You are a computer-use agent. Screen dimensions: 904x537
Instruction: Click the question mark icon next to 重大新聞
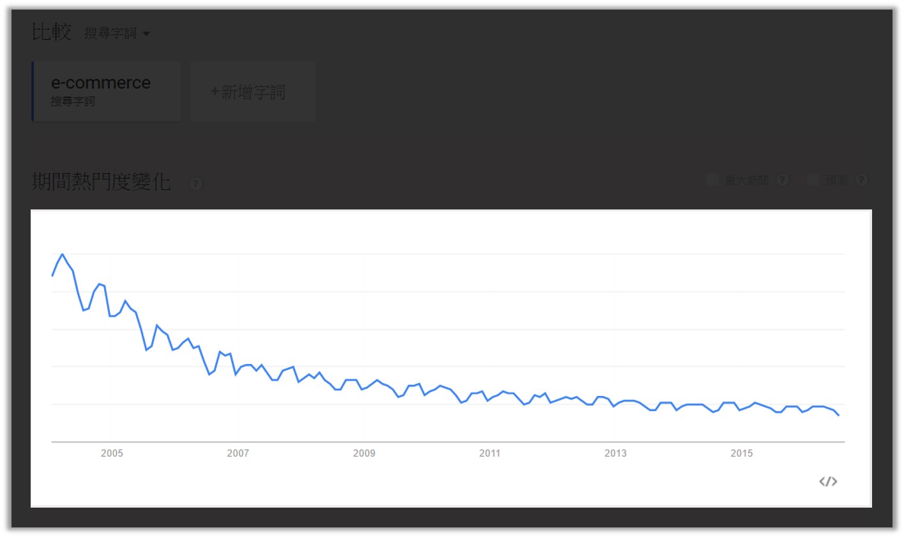point(783,180)
